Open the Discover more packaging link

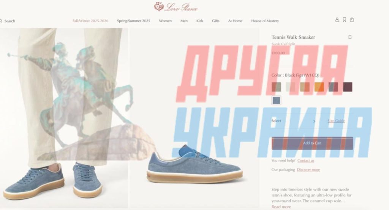pyautogui.click(x=308, y=170)
